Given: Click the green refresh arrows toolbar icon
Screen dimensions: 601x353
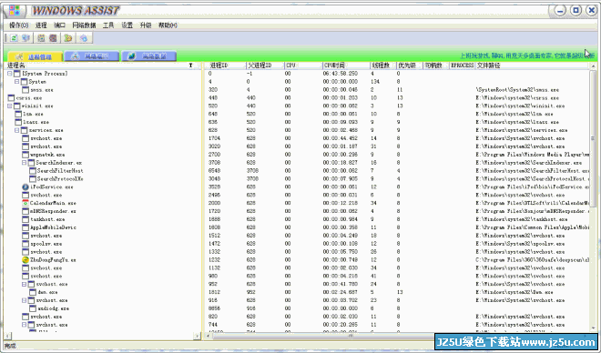Looking at the screenshot, I should coord(14,38).
